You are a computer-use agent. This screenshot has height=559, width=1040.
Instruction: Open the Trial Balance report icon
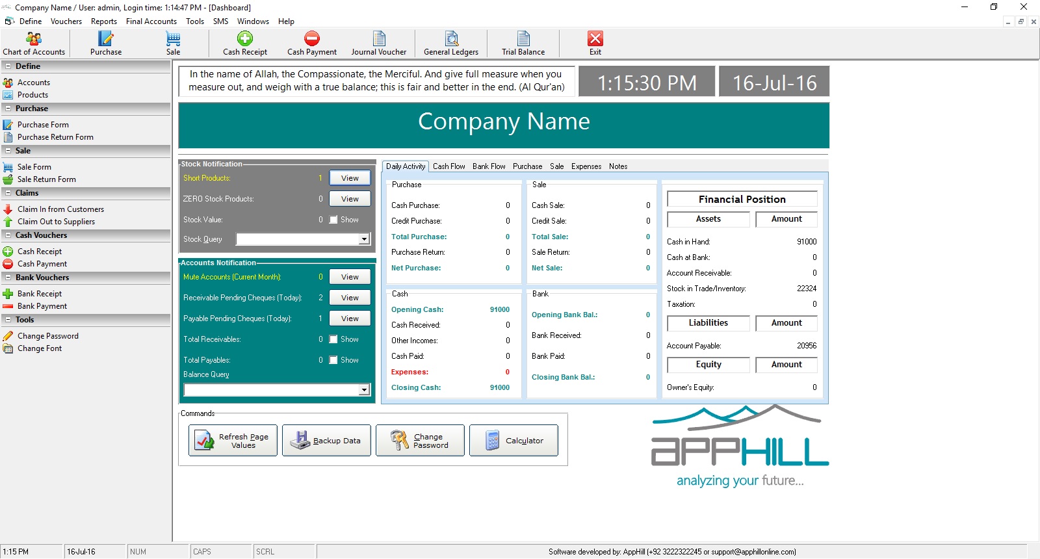click(x=523, y=44)
